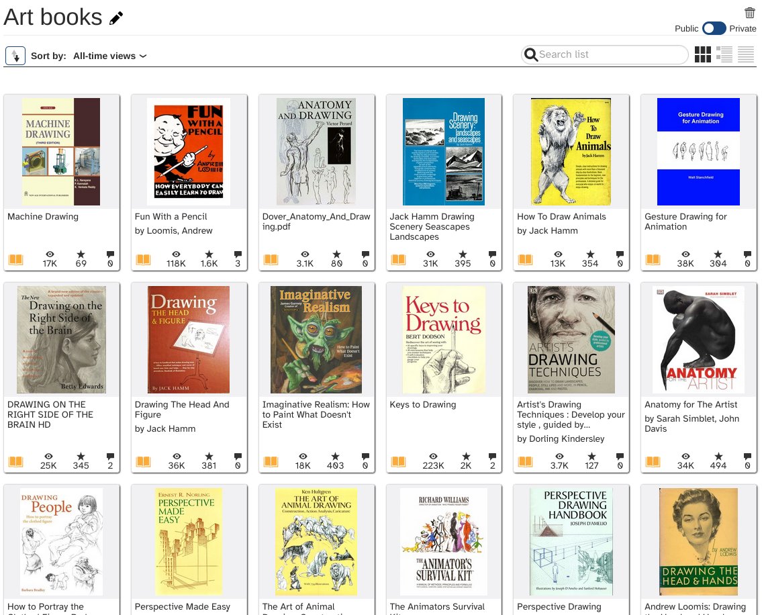762x615 pixels.
Task: Open Keys to Drawing cover thumbnail
Action: click(x=444, y=339)
